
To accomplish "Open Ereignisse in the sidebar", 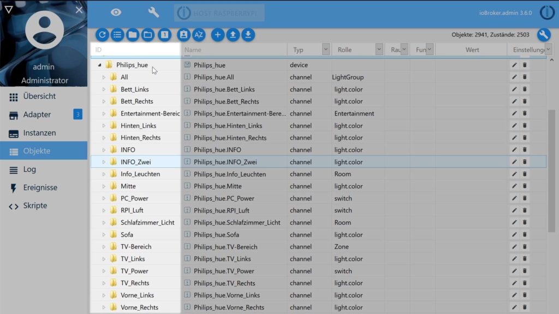I will (x=44, y=188).
